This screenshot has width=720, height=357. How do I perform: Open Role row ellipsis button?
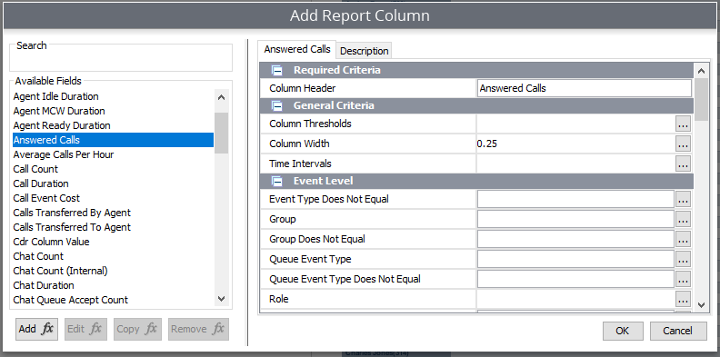point(684,299)
